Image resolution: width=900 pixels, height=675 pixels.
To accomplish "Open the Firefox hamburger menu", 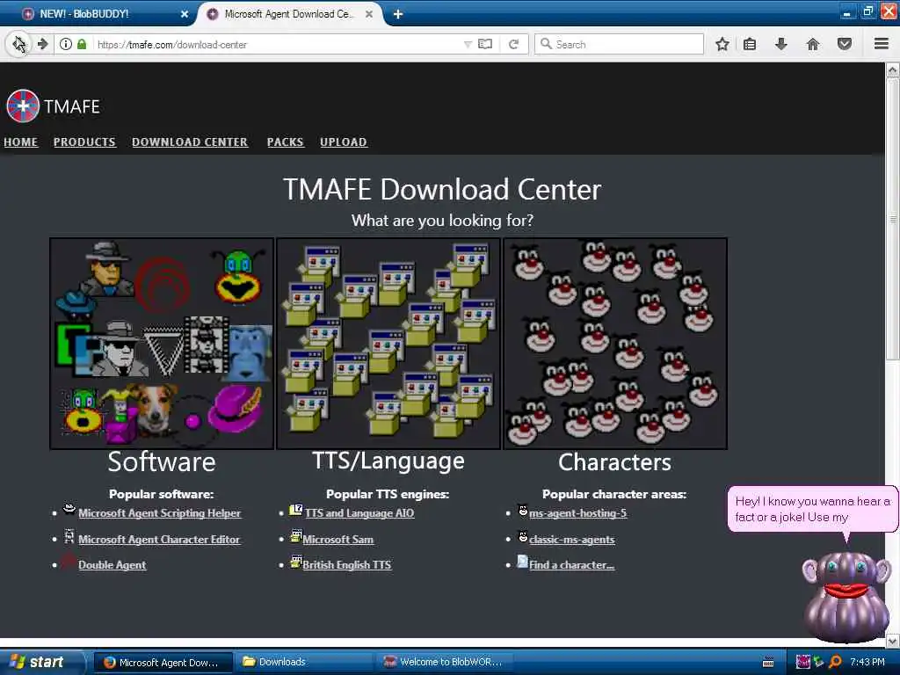I will [881, 44].
